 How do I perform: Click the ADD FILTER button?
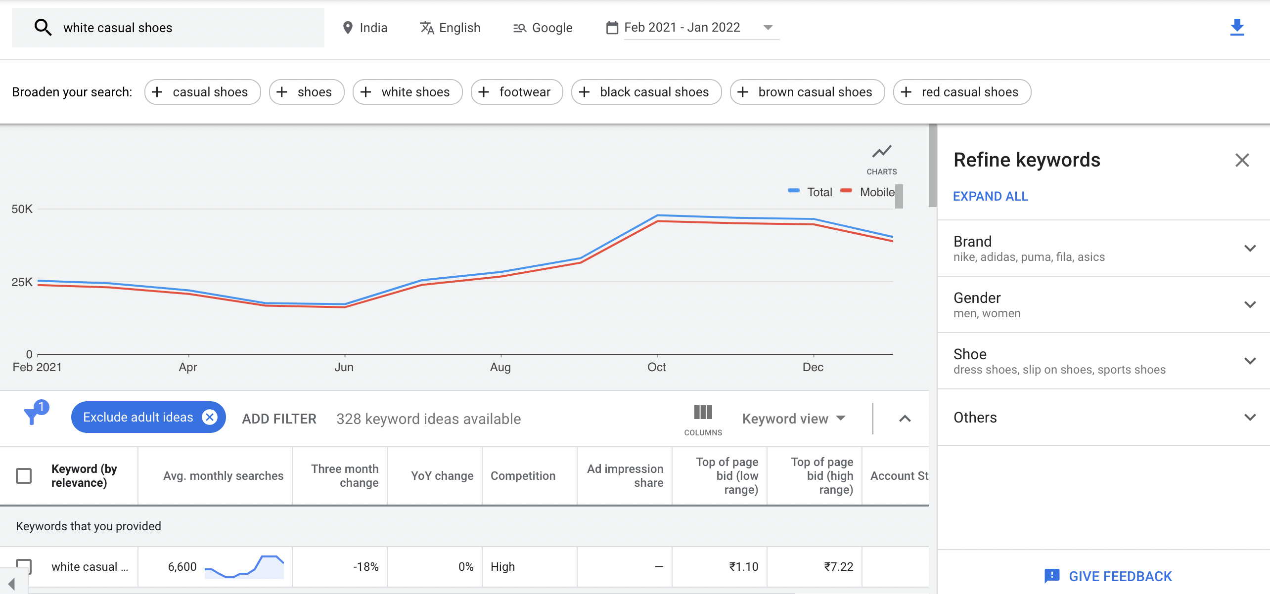279,419
